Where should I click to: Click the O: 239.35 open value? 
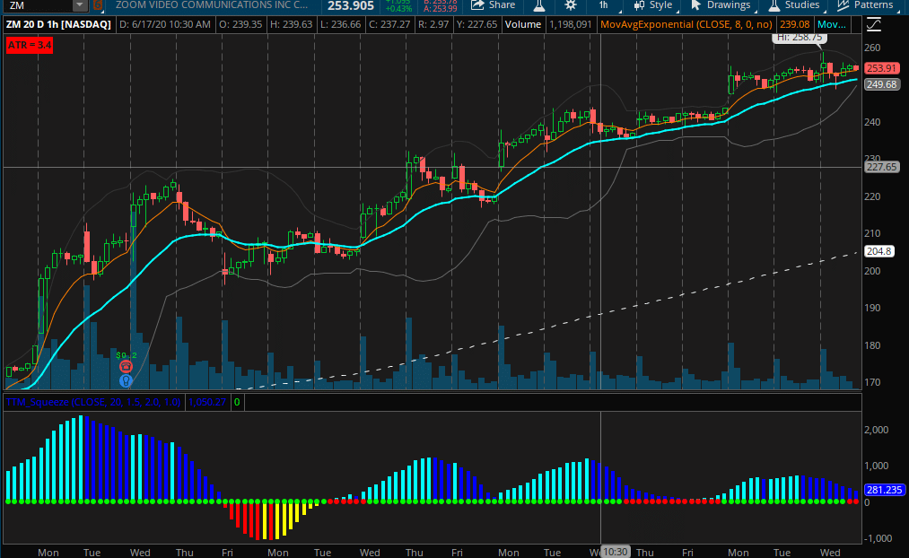coord(240,24)
